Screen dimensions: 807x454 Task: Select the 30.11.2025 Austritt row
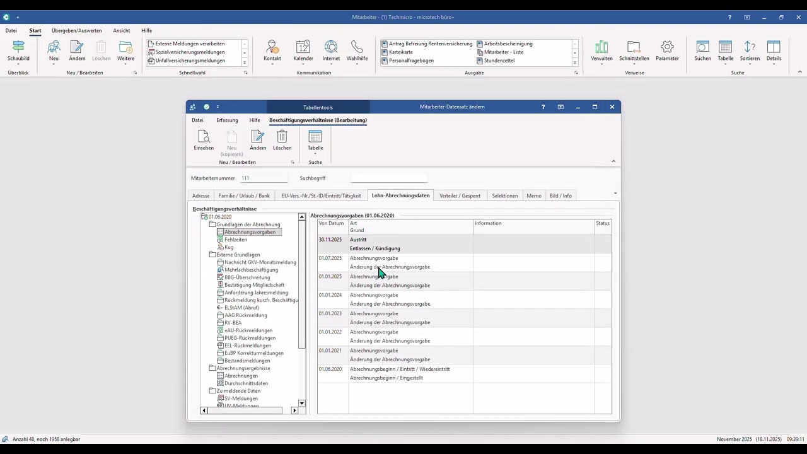[x=465, y=244]
